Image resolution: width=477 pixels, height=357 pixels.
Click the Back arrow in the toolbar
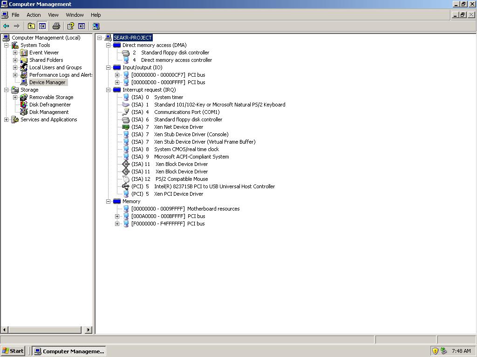6,26
